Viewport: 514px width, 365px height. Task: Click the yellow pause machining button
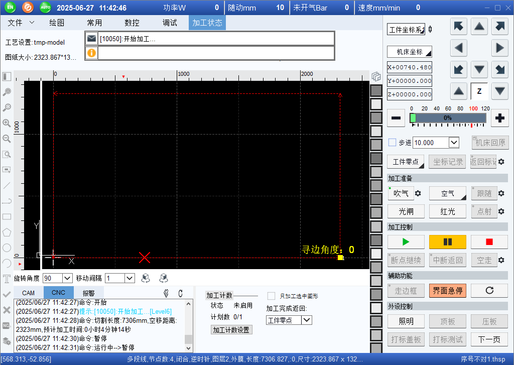pos(447,242)
